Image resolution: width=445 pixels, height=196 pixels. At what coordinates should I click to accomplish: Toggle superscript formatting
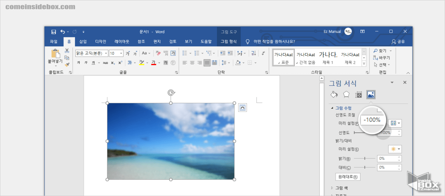[x=120, y=63]
